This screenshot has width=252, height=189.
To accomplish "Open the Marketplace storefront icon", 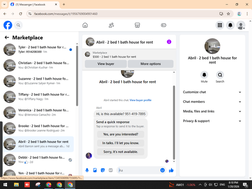I will tap(137, 25).
